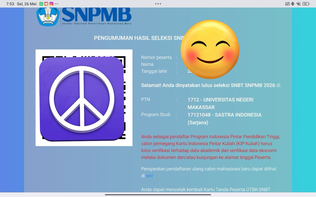
Task: Click the red KIP Kuliah verification paragraph
Action: (x=211, y=147)
